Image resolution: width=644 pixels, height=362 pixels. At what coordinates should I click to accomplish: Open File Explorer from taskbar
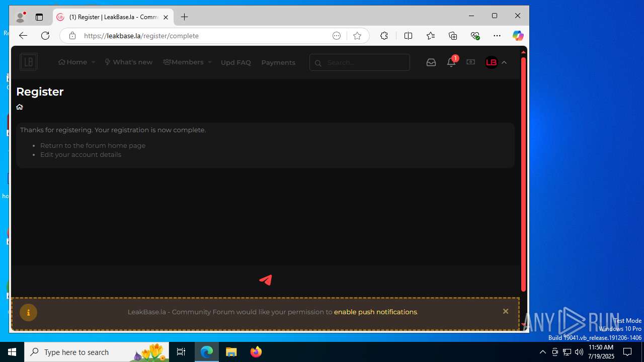231,352
